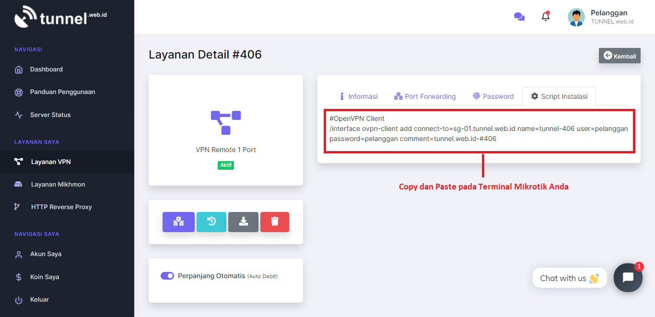Disable Perpanjang Otomatis auto debit

click(167, 275)
